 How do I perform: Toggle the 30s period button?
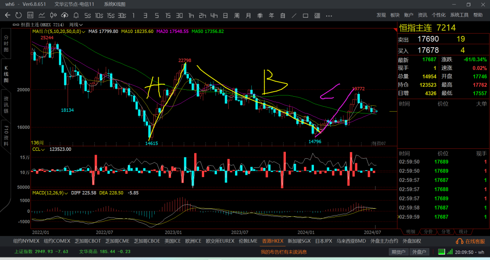tap(122, 15)
